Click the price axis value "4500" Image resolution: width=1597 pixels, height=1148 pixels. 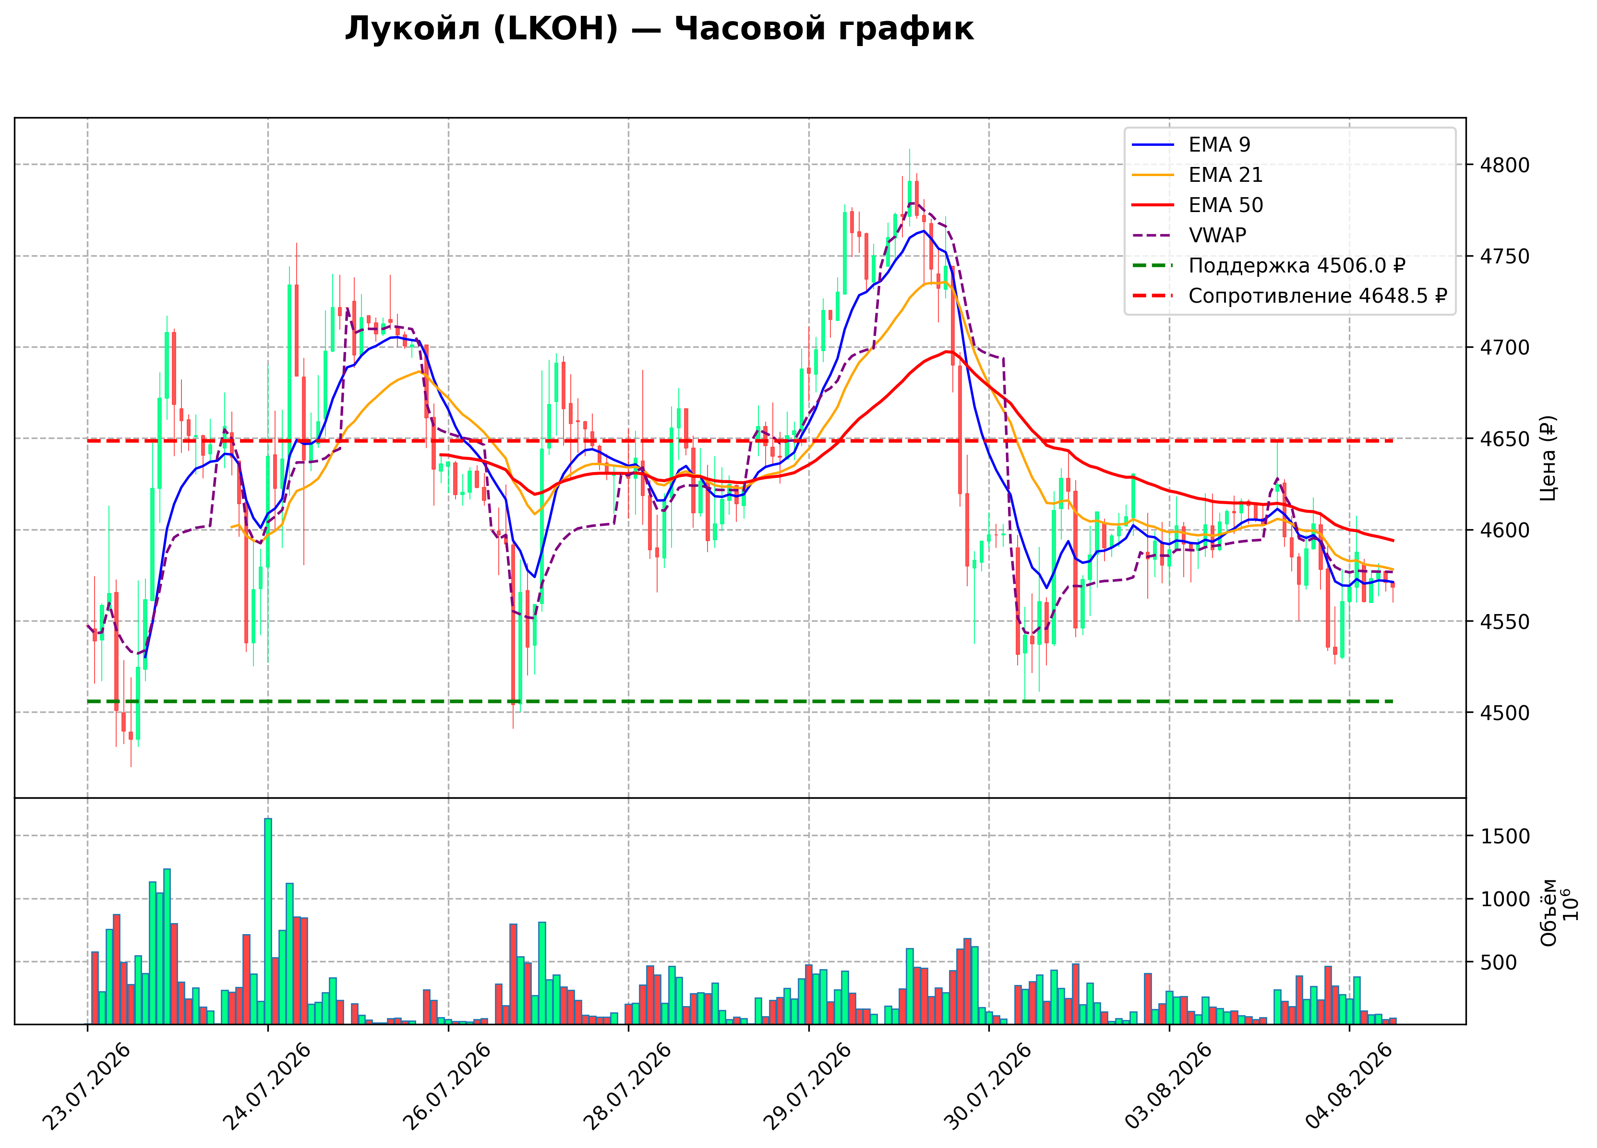click(1505, 713)
